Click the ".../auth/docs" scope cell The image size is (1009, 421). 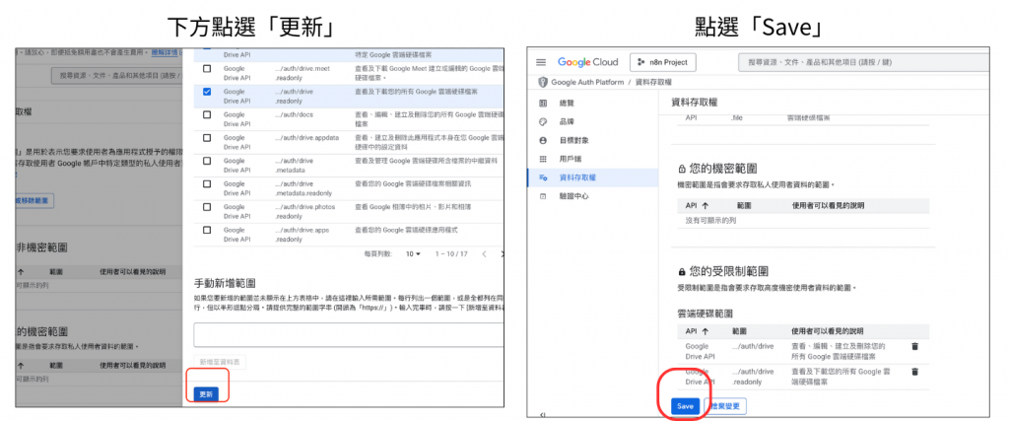click(294, 114)
